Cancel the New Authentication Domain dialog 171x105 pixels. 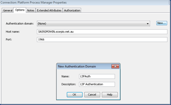[92, 95]
